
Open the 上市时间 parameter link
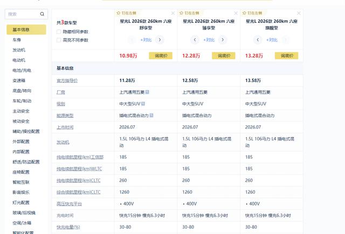(x=65, y=127)
